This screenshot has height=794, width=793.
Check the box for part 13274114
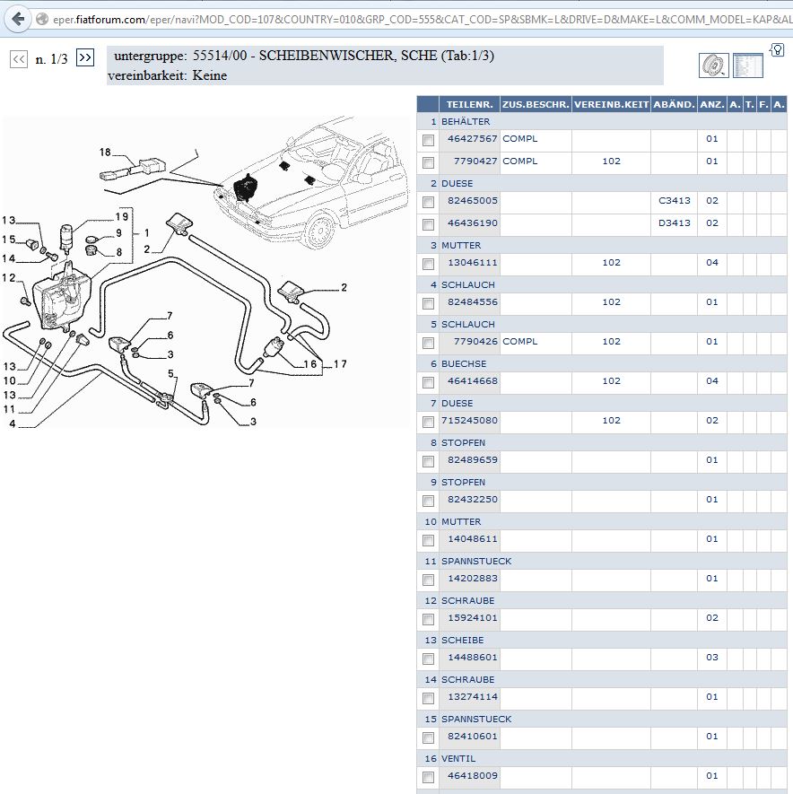[429, 698]
